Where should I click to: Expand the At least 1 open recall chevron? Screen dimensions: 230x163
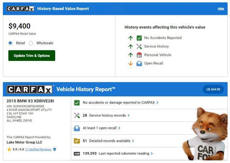(x=119, y=128)
